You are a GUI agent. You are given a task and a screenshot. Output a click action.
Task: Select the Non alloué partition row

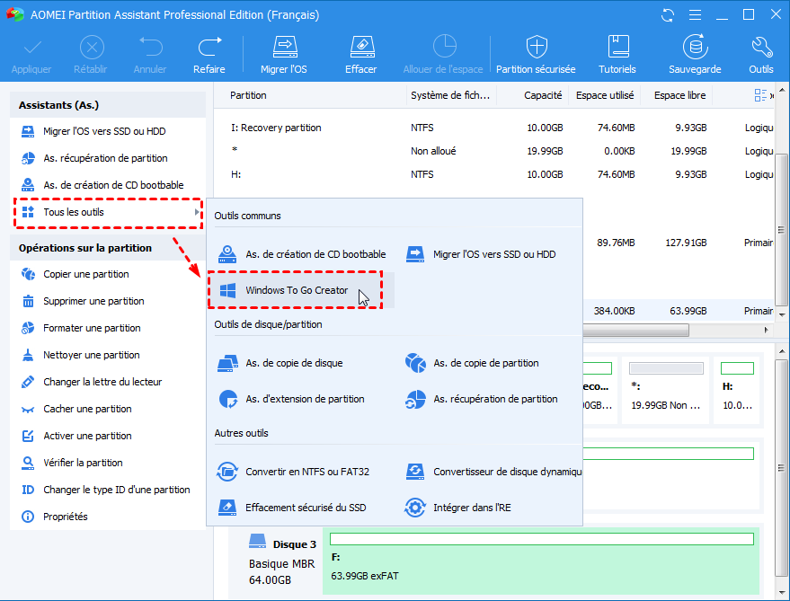[x=494, y=151]
